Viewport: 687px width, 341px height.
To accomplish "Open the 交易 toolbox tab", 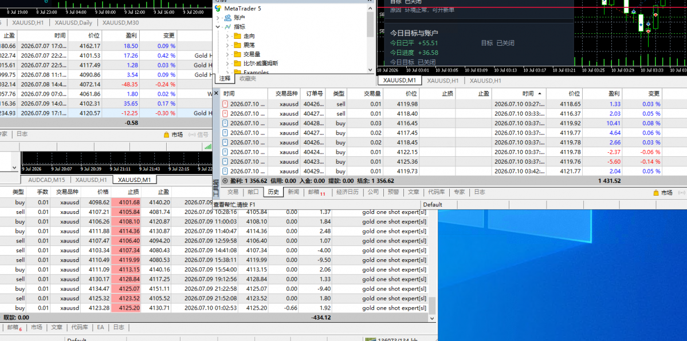I will (233, 192).
